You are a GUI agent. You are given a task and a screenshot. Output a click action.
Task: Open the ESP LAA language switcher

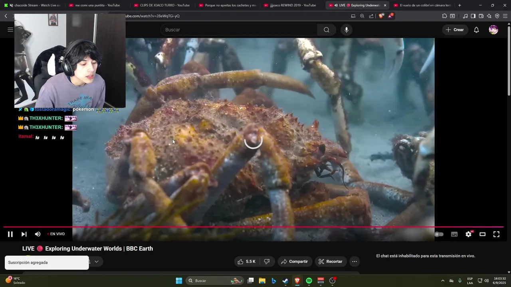point(470,281)
